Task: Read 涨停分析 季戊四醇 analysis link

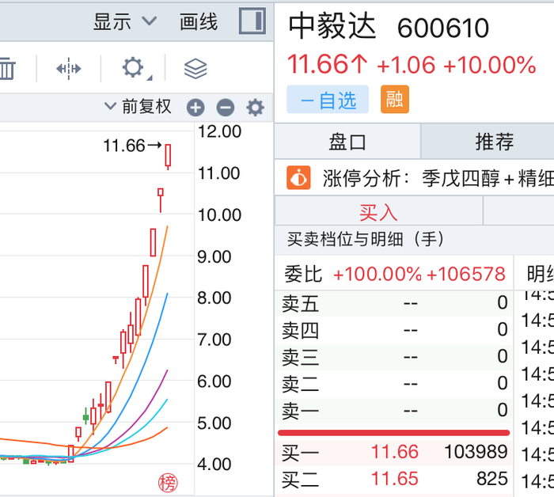Action: tap(438, 178)
